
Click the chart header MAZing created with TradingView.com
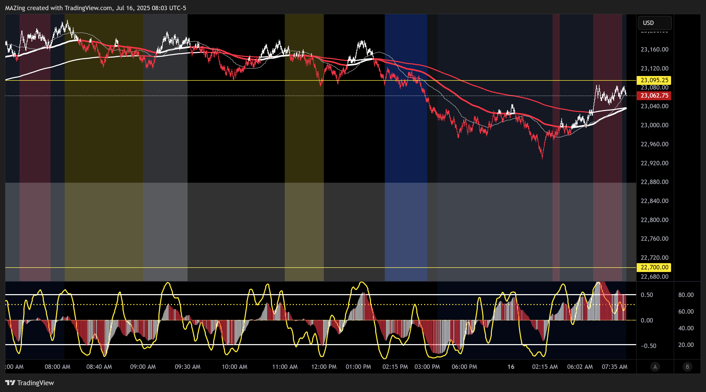pos(95,8)
